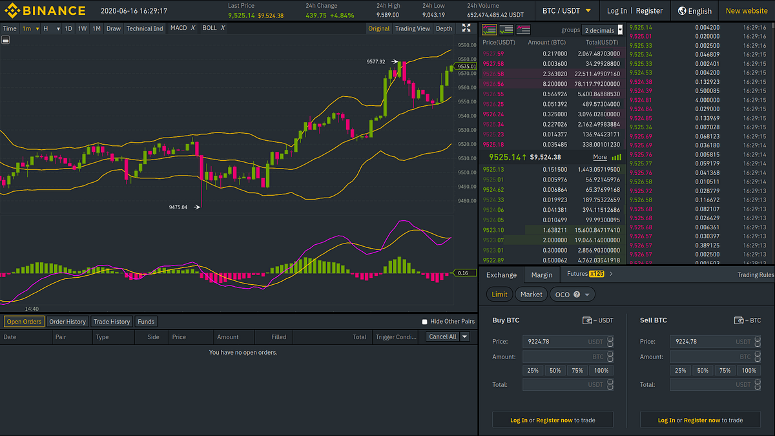775x436 pixels.
Task: Switch to the Trade History tab
Action: (112, 321)
